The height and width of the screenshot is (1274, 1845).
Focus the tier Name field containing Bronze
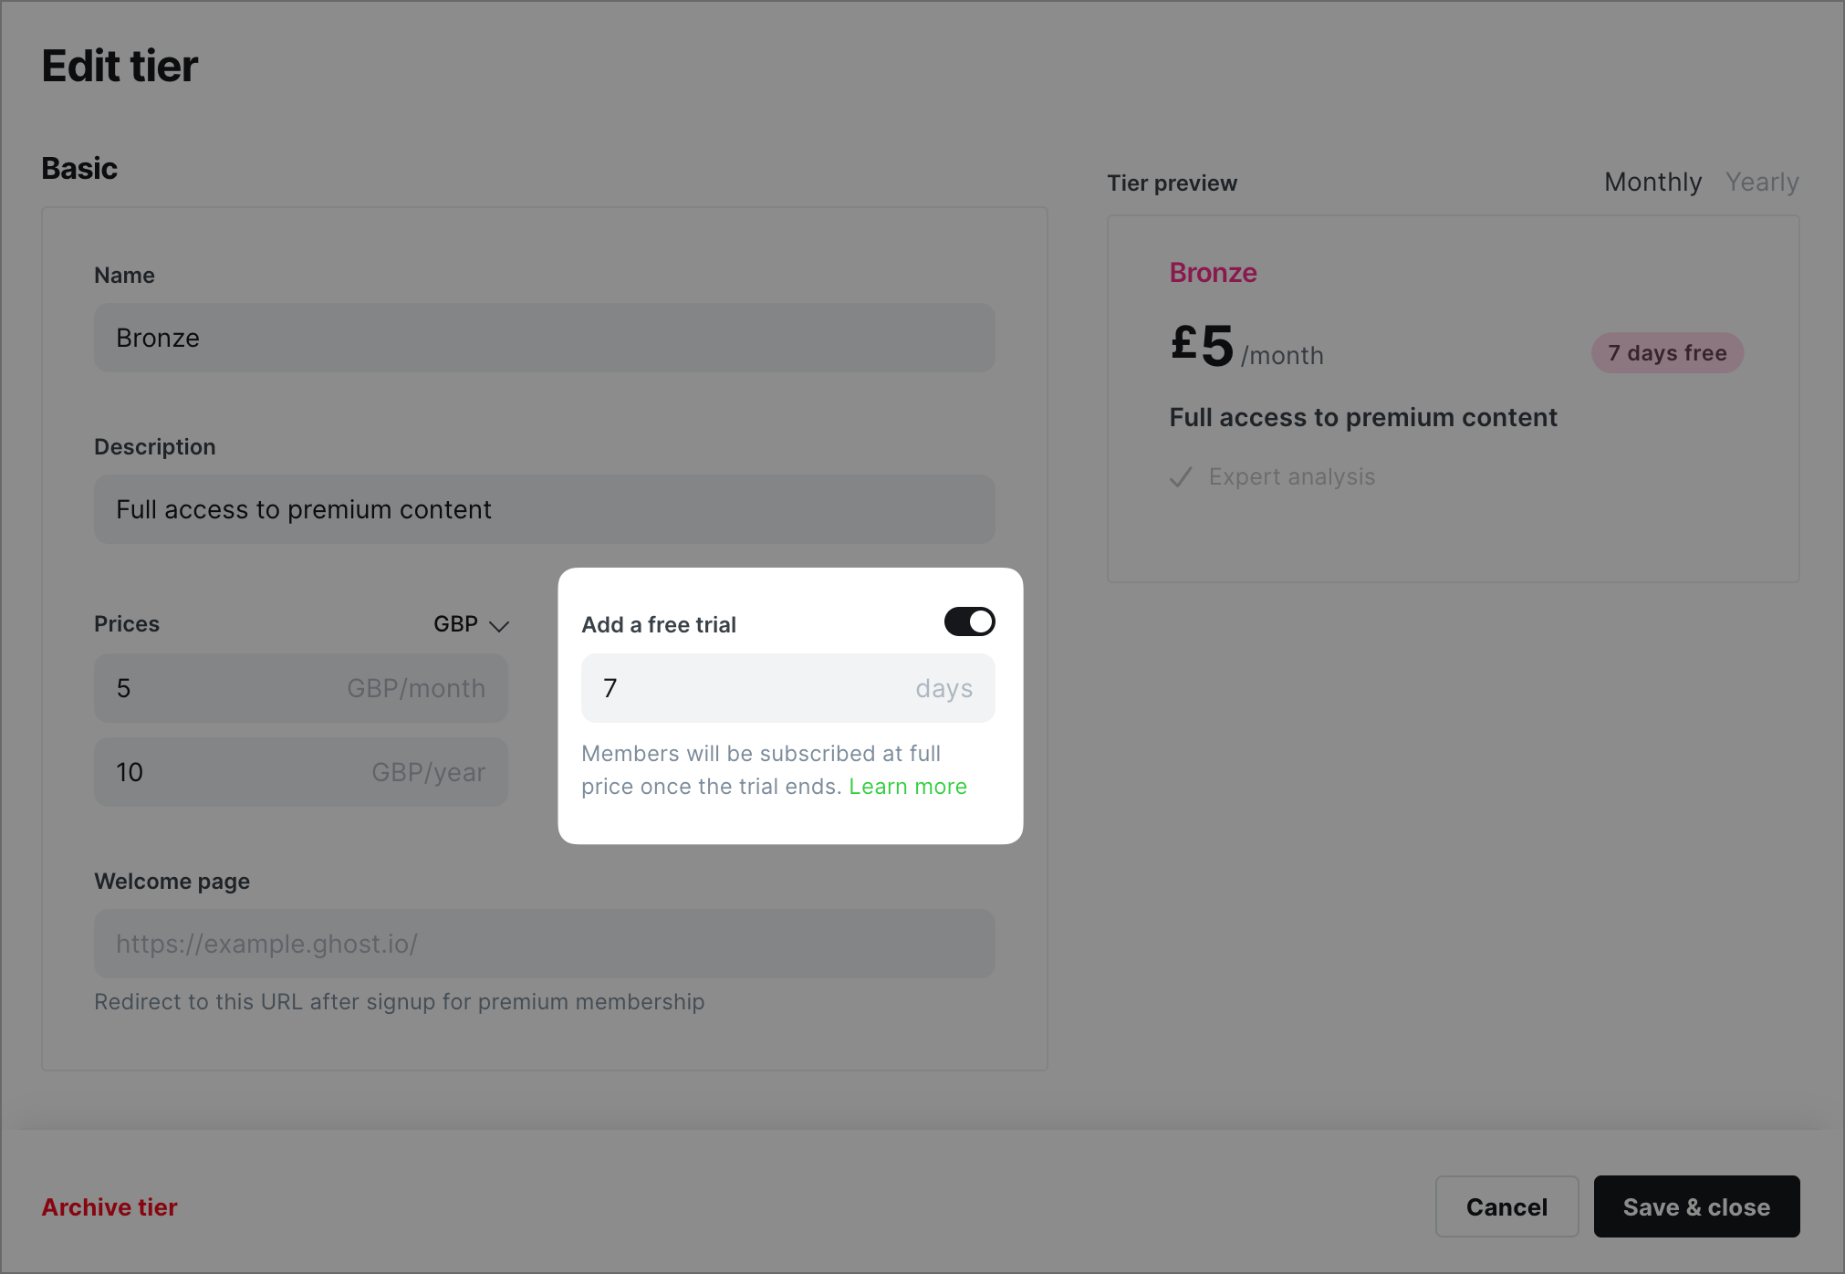point(544,338)
